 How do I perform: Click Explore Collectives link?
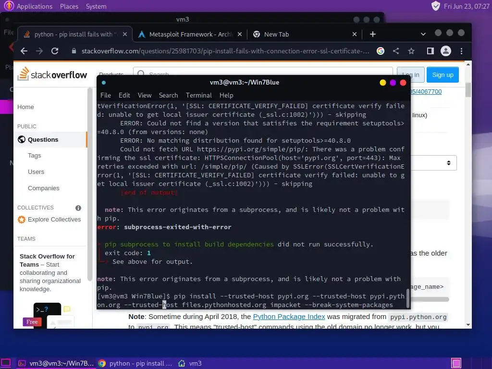point(54,219)
